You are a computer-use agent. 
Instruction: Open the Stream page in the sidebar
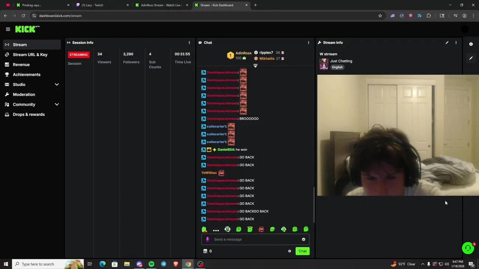[x=31, y=44]
